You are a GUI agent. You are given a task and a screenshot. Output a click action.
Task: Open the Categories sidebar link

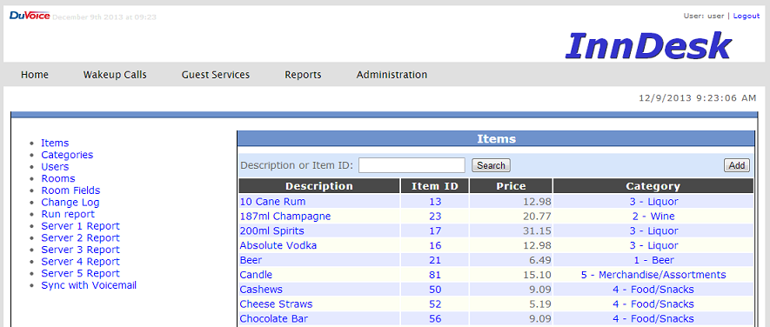click(x=67, y=155)
